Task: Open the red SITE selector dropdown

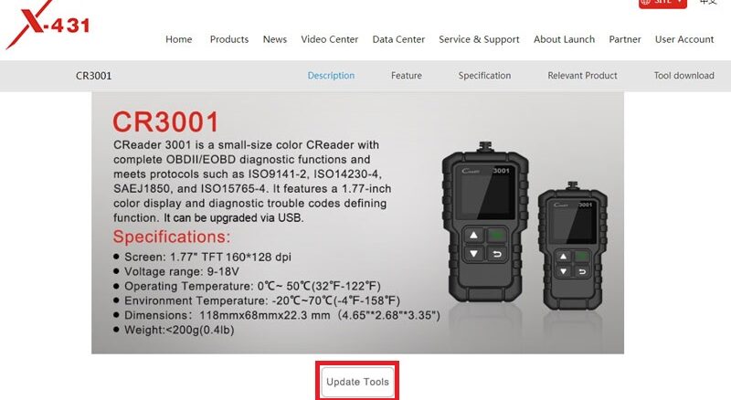Action: click(662, 3)
